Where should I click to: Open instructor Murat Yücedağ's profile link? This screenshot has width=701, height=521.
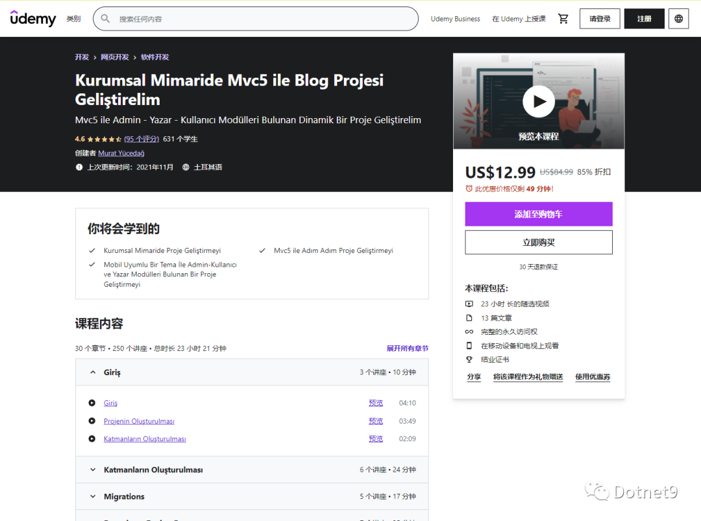(x=121, y=153)
